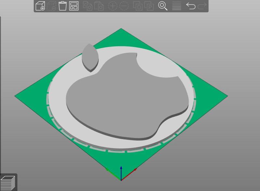Open the Search magnifier tool

[163, 6]
